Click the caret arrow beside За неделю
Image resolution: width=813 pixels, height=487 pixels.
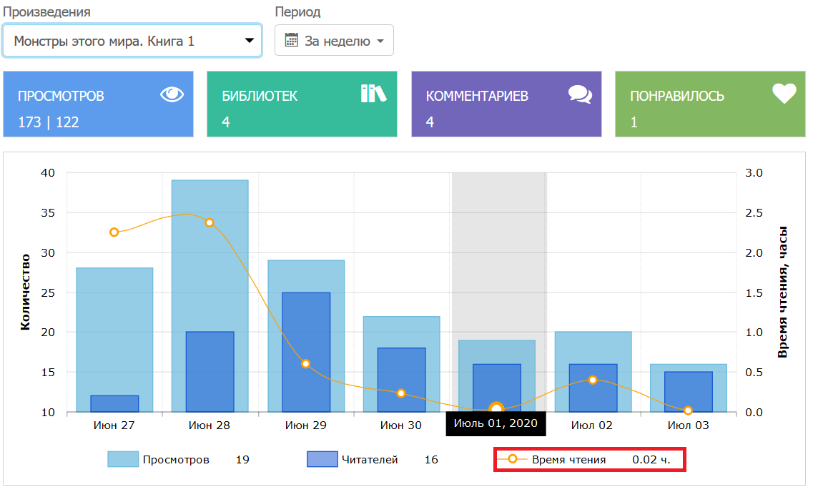[x=380, y=41]
